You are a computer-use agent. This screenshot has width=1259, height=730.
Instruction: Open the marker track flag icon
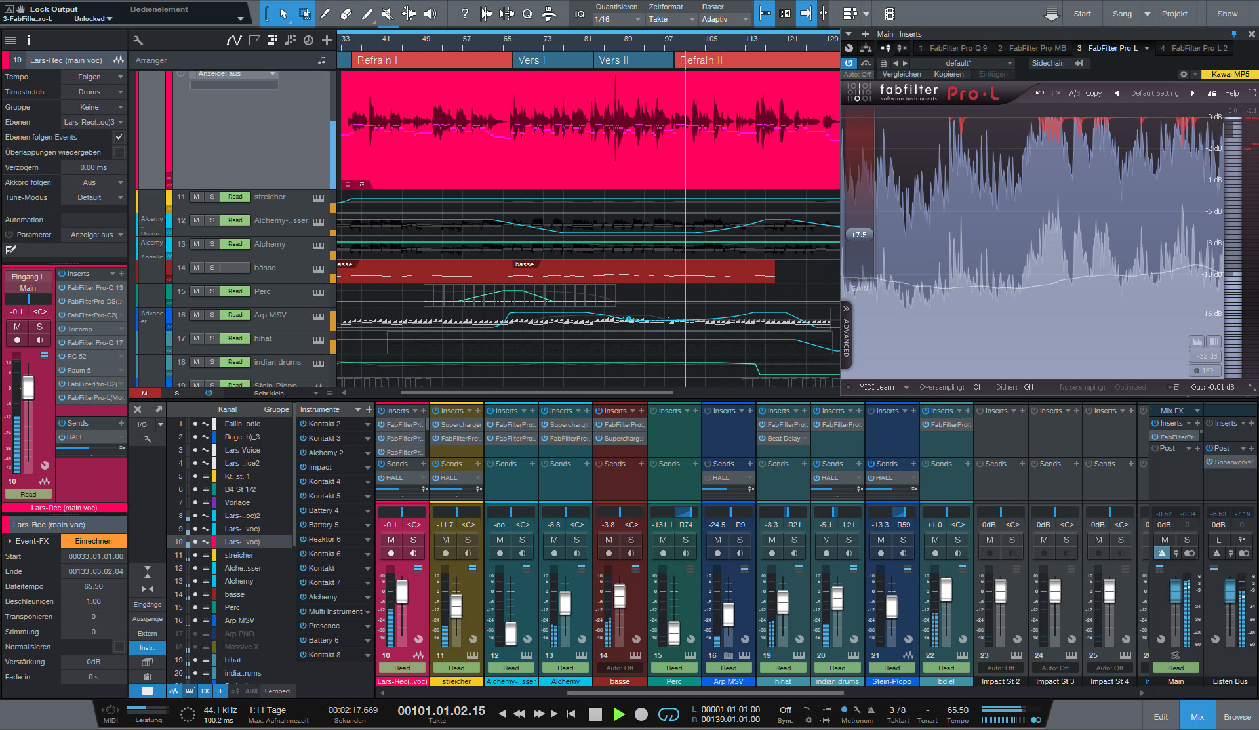point(254,41)
